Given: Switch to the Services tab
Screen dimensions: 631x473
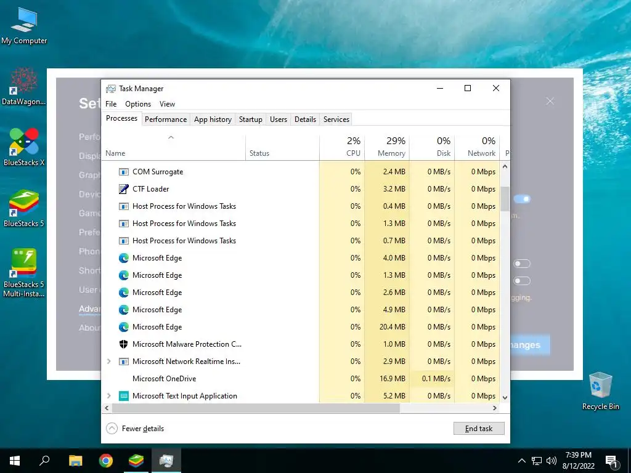Looking at the screenshot, I should pyautogui.click(x=336, y=119).
